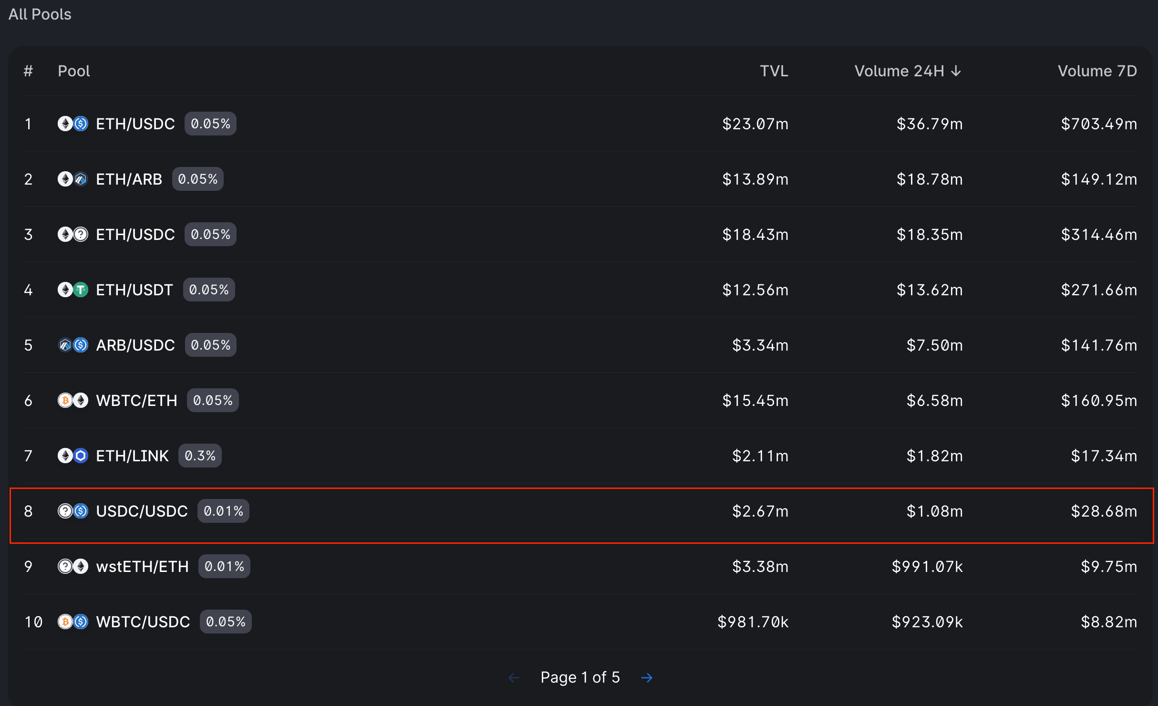Click the ETH/USDT token pair icons
This screenshot has height=706, width=1158.
click(x=73, y=290)
